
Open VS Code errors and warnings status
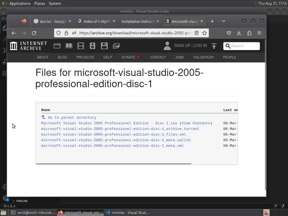pos(10,206)
